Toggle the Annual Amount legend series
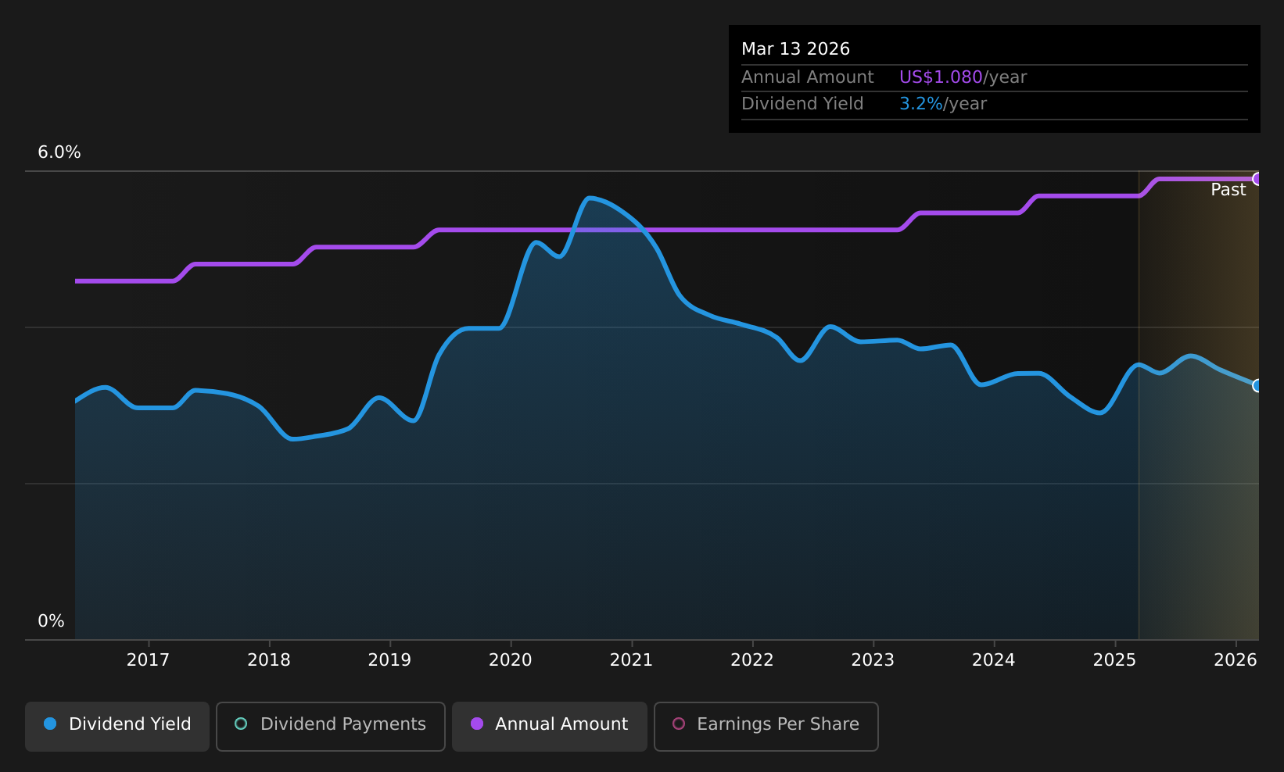 tap(550, 726)
